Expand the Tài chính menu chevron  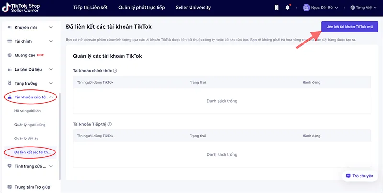pyautogui.click(x=51, y=41)
